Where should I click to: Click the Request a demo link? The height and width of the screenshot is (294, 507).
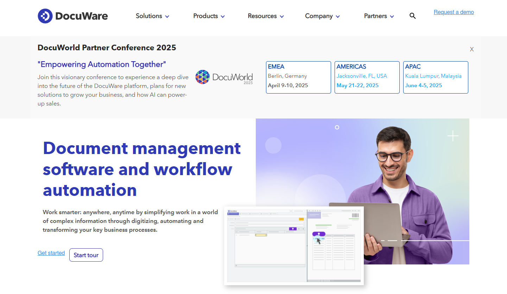click(454, 12)
